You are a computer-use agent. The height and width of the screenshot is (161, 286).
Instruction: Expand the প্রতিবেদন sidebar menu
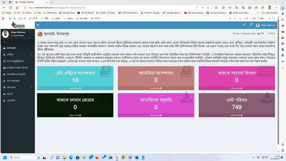(x=17, y=87)
